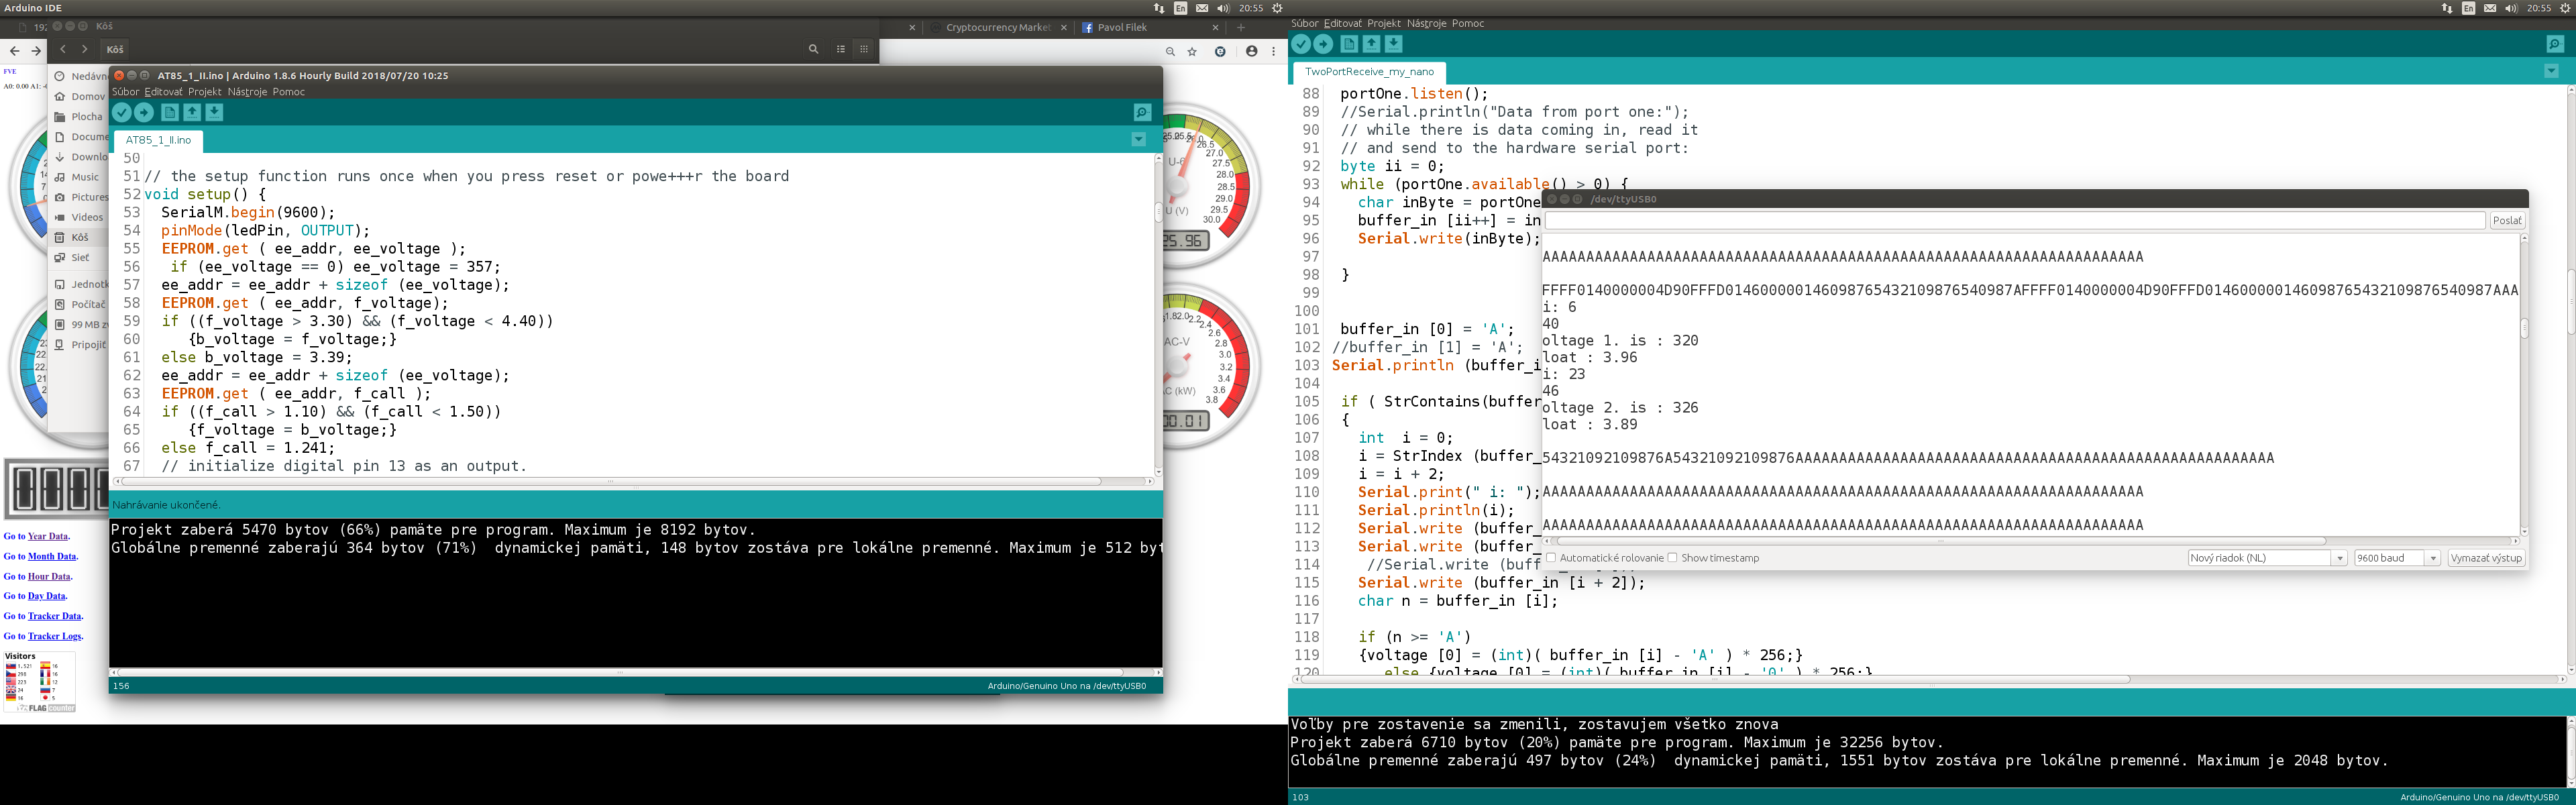Click Verify in AT85_1_II Arduino window

click(x=122, y=113)
